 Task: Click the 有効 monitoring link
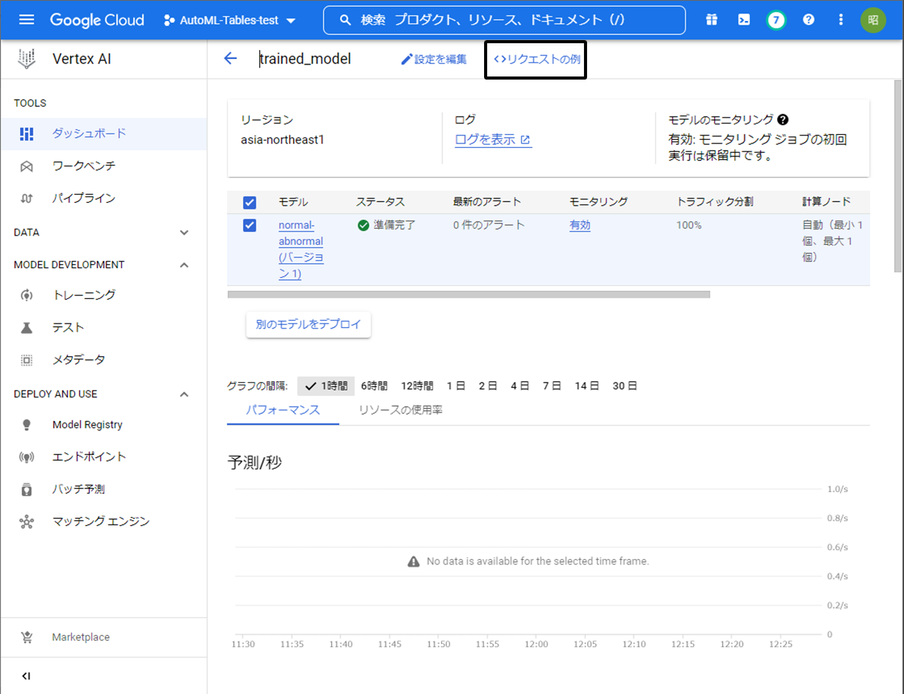point(580,225)
